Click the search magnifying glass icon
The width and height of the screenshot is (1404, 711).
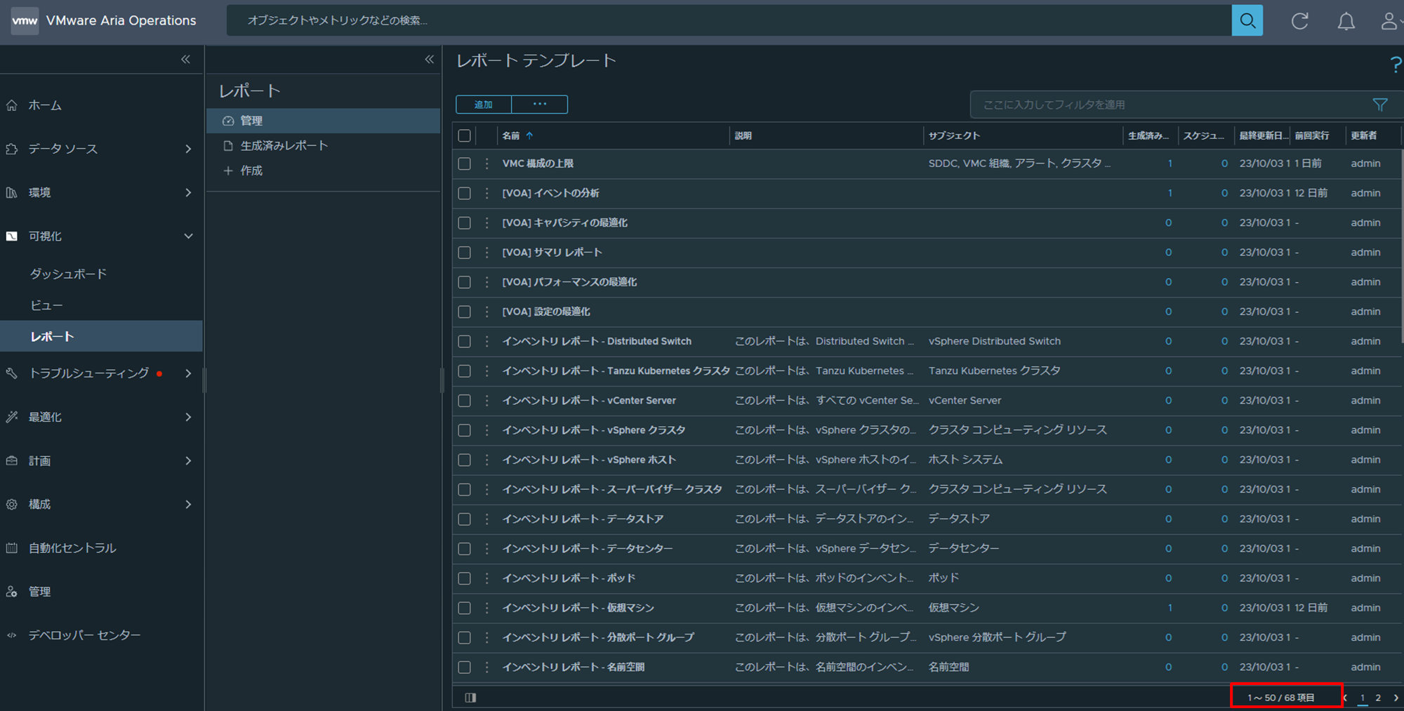pyautogui.click(x=1247, y=20)
